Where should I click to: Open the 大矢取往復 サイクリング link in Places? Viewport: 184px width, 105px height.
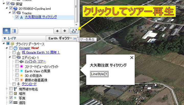pyautogui.click(x=41, y=17)
